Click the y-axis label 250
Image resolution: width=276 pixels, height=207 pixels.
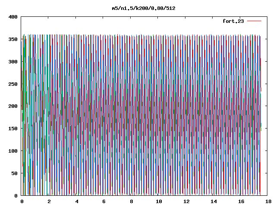point(13,84)
